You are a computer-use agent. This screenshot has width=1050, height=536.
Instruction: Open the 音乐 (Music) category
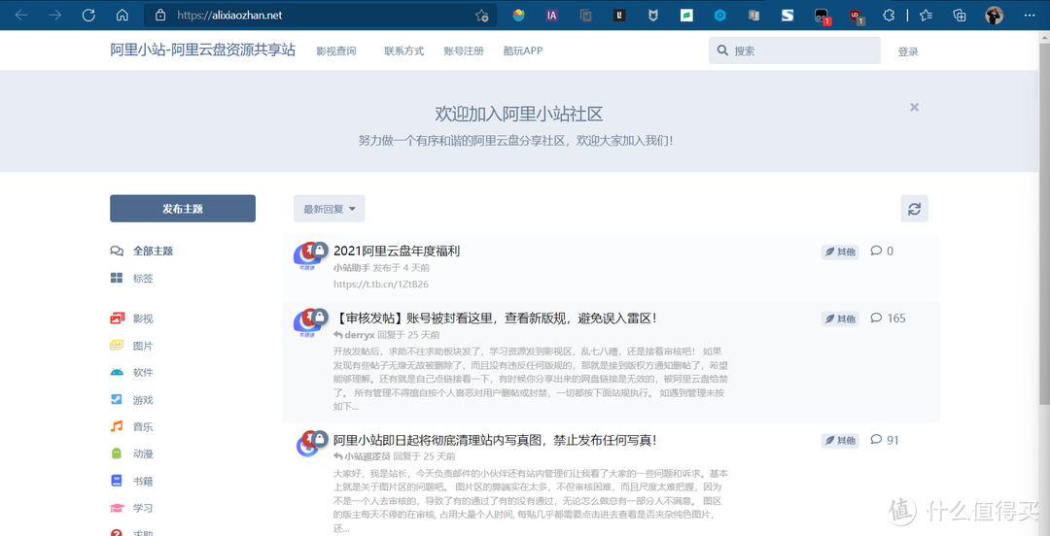coord(142,427)
